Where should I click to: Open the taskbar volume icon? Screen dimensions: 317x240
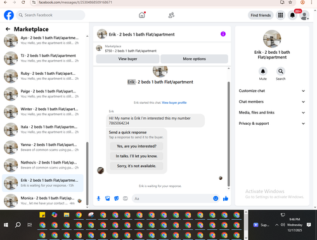(x=283, y=225)
